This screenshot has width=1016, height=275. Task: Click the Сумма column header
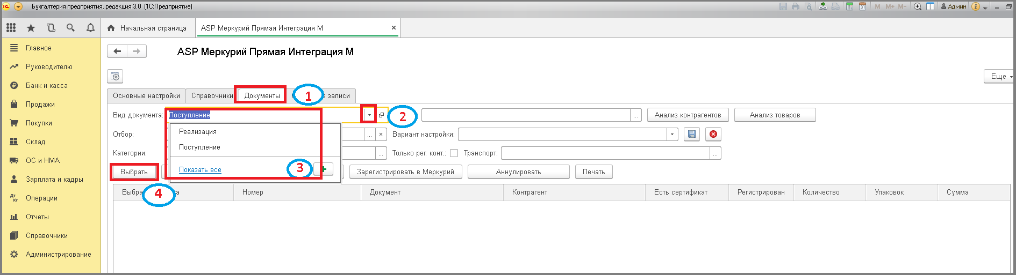[974, 192]
